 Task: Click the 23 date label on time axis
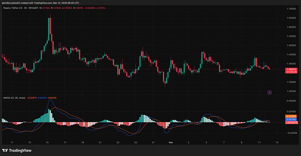(x=118, y=142)
